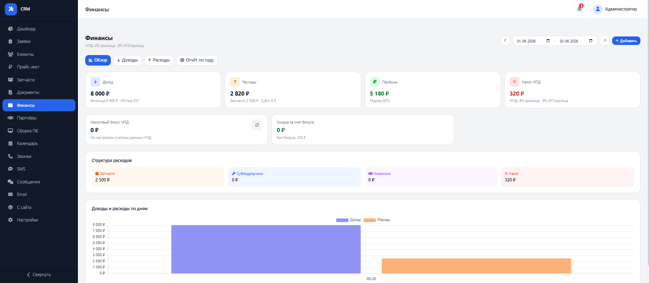This screenshot has width=649, height=283.
Task: Click 'Структура расходов' heading
Action: (x=112, y=160)
